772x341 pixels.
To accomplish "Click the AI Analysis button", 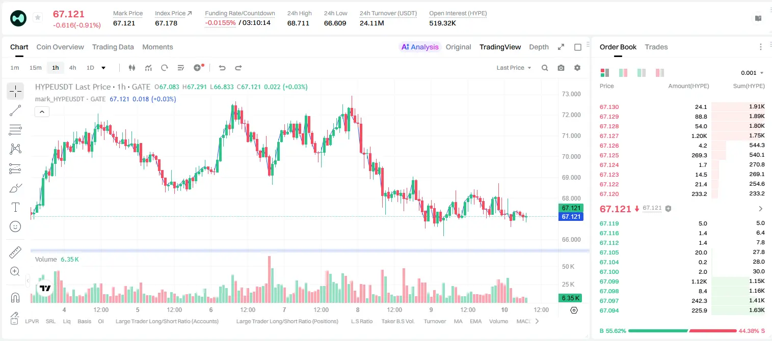I will click(x=419, y=47).
